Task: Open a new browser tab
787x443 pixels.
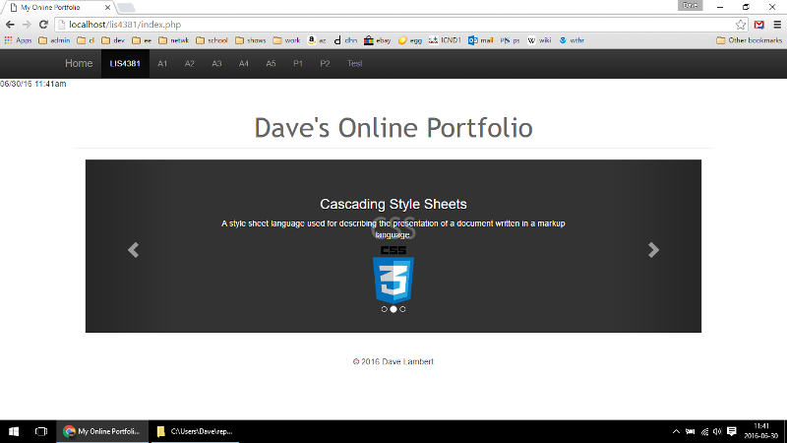Action: tap(126, 8)
